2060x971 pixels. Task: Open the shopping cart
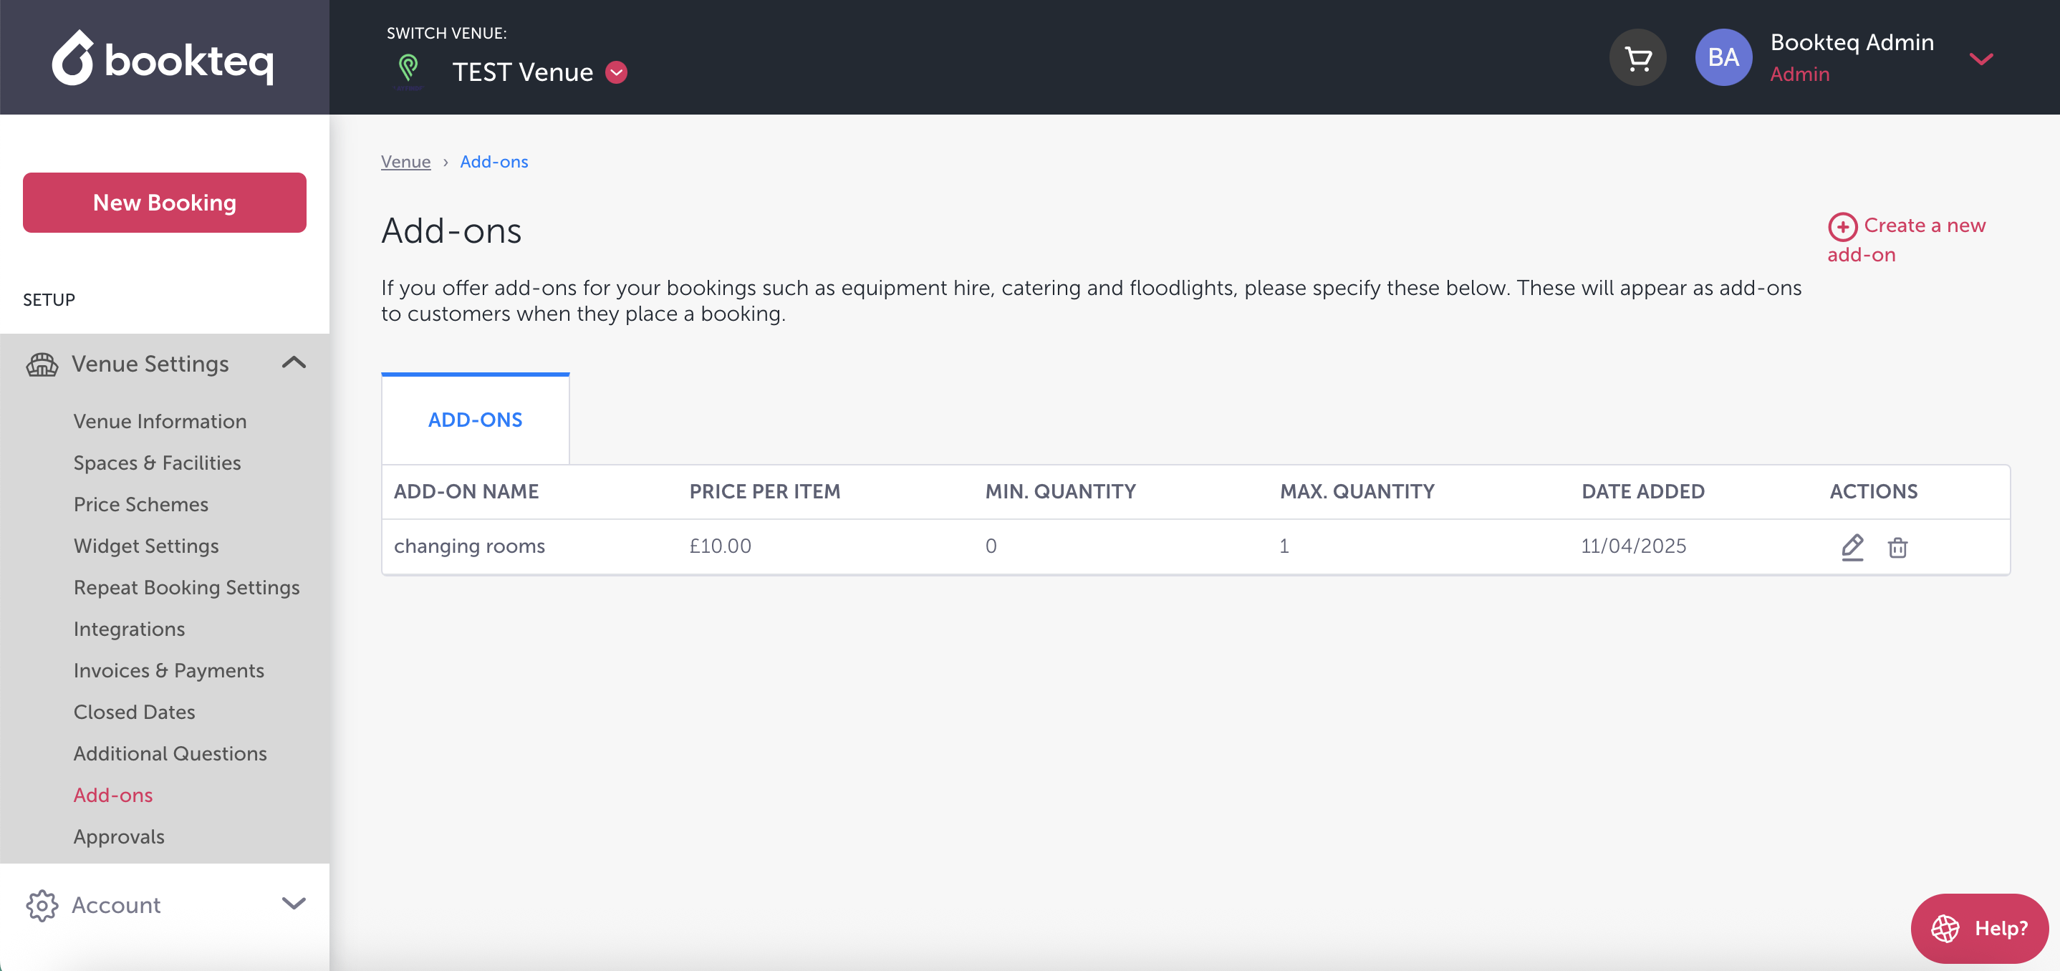coord(1638,57)
